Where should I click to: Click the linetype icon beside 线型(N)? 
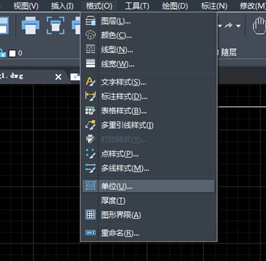click(90, 49)
